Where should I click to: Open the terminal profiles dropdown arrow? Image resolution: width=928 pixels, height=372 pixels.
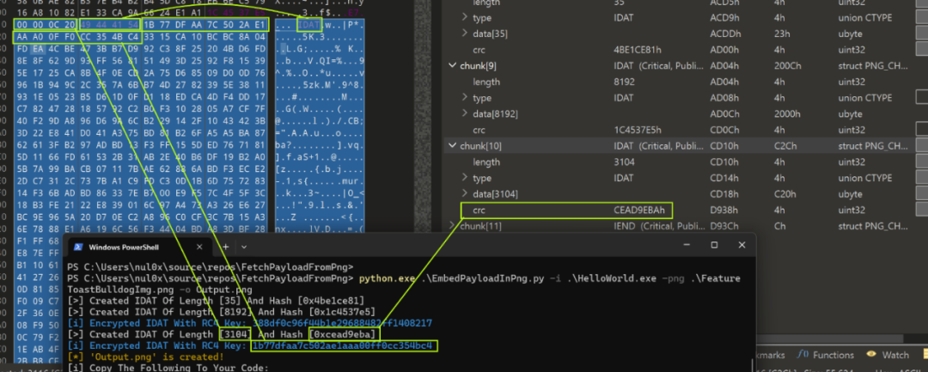244,247
